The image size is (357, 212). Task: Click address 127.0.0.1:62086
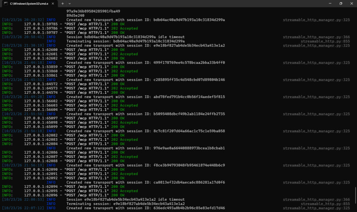(41, 152)
